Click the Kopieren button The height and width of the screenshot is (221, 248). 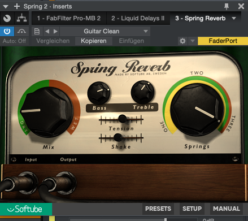pyautogui.click(x=94, y=41)
